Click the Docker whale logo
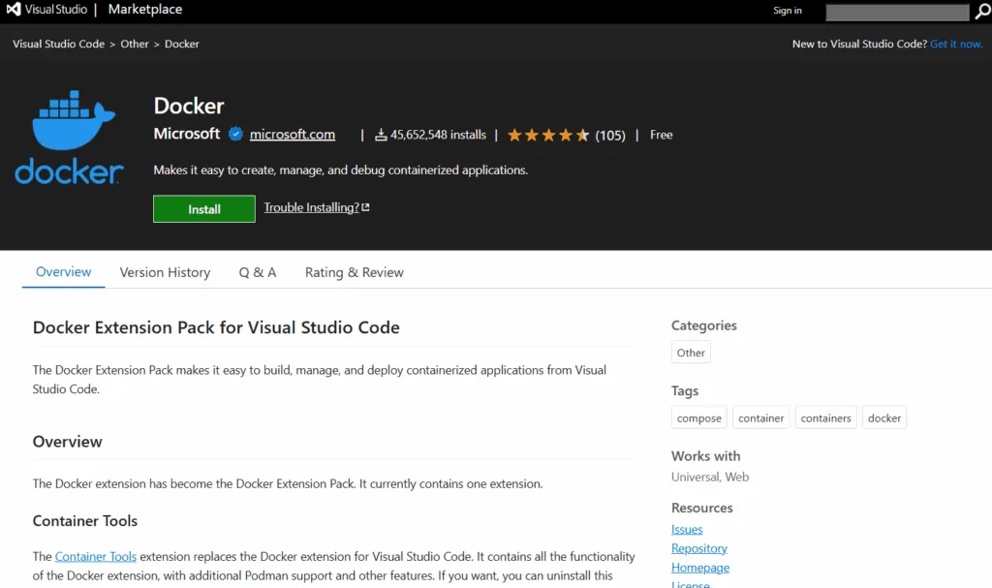 click(69, 137)
